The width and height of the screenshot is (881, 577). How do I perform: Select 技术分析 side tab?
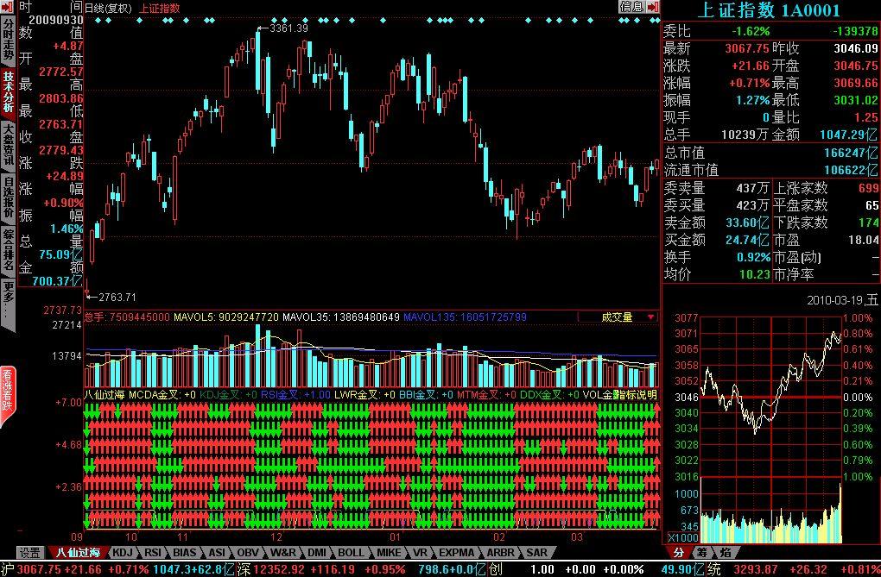pos(8,92)
